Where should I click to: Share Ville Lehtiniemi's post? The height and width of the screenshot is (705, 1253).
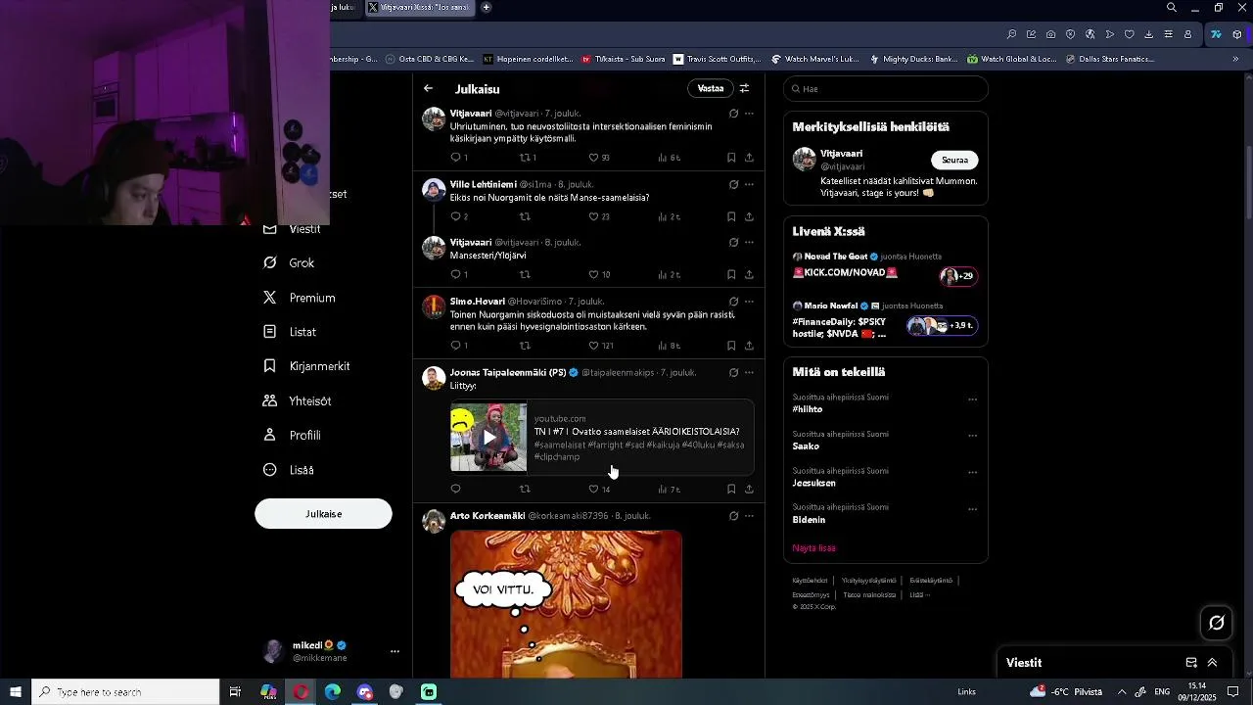[749, 216]
